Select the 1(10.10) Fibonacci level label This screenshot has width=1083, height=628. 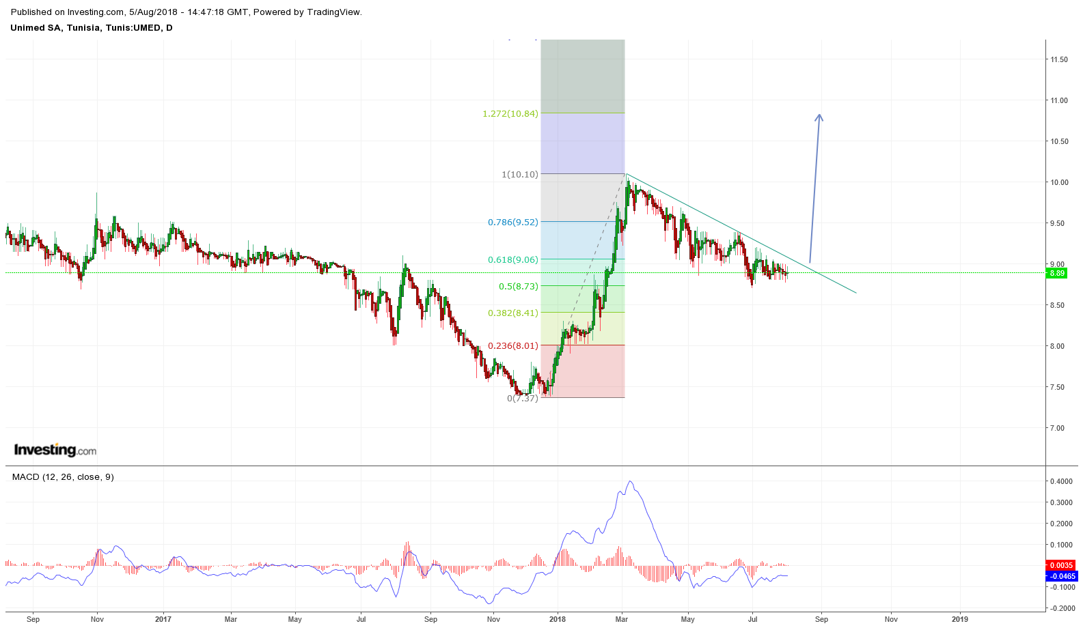pyautogui.click(x=520, y=174)
